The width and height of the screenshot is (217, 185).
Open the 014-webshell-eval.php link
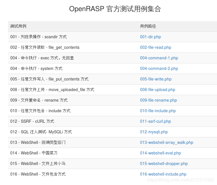pyautogui.click(x=160, y=153)
